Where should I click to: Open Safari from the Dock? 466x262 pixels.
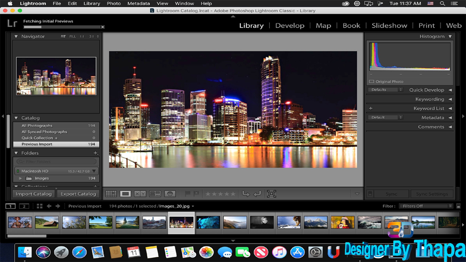pos(79,252)
